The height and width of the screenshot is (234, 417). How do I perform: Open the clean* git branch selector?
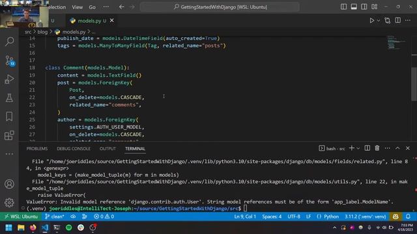(x=54, y=216)
